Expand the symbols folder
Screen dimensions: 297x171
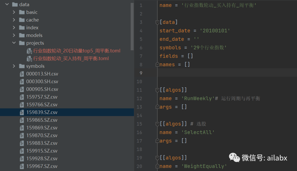point(13,66)
